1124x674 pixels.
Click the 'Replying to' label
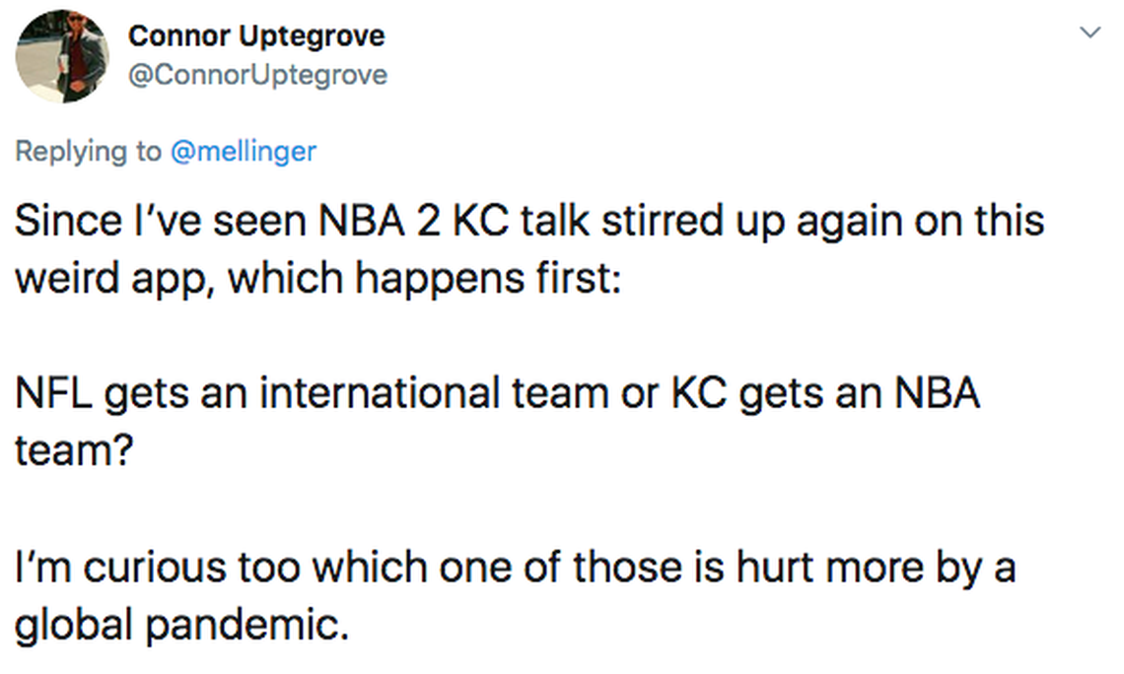click(x=89, y=151)
